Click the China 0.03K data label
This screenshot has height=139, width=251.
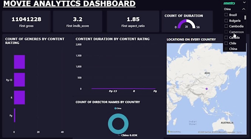(129, 135)
